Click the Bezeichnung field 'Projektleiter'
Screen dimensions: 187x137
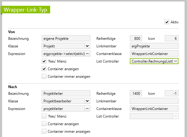pyautogui.click(x=66, y=93)
